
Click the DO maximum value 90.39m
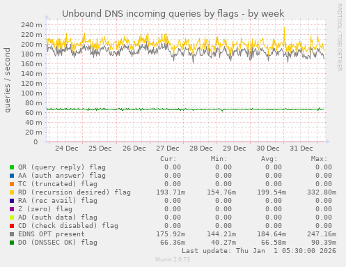[x=324, y=243]
